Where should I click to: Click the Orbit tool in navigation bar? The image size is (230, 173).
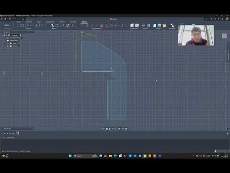tap(103, 129)
